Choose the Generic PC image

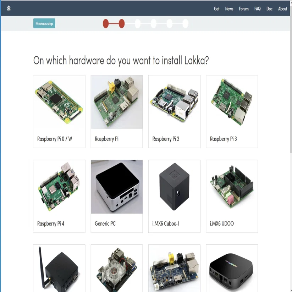pos(117,187)
